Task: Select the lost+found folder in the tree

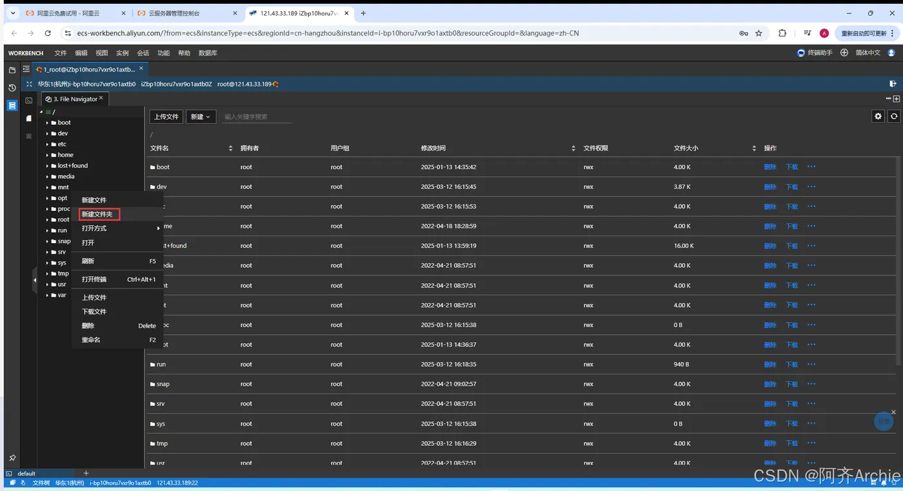Action: click(72, 166)
